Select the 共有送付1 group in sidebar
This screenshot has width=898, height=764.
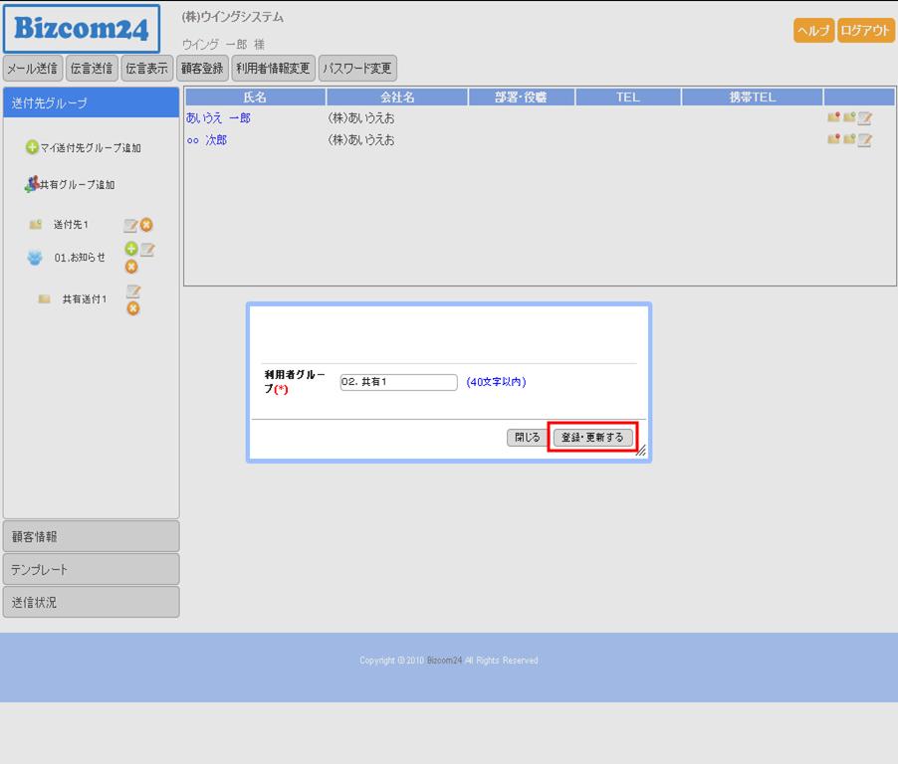pos(85,299)
